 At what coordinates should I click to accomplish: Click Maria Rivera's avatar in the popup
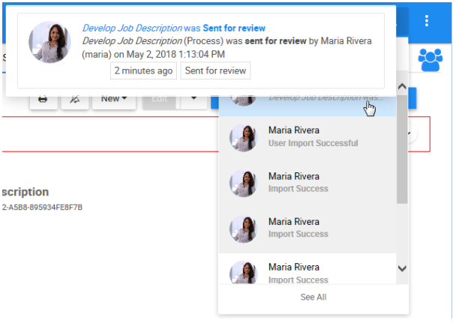click(49, 42)
